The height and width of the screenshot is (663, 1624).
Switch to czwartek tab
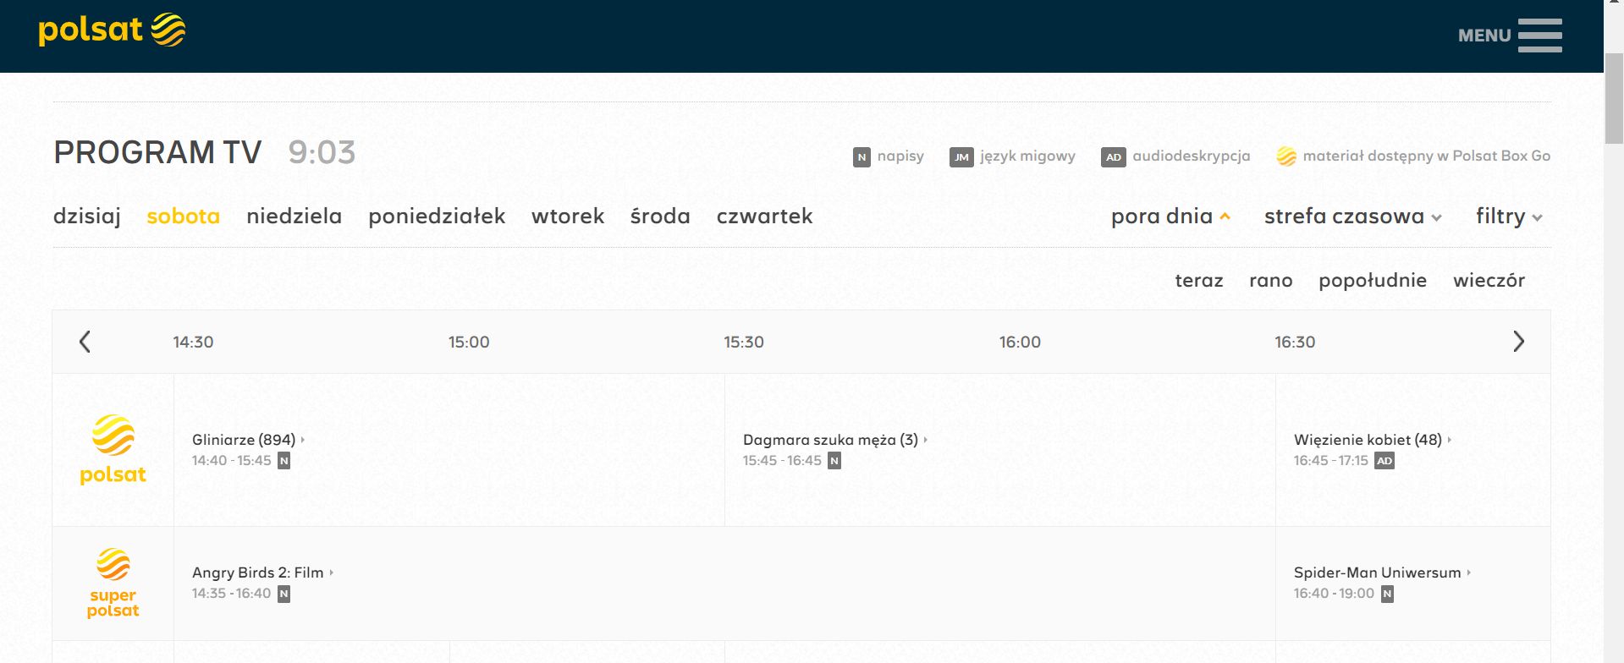pos(764,216)
